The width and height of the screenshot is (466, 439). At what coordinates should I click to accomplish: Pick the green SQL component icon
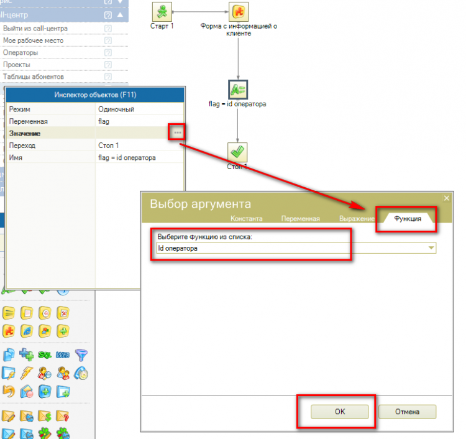tap(45, 354)
